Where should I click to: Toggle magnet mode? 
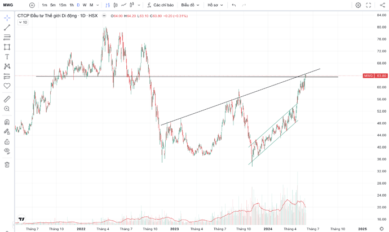pyautogui.click(x=7, y=122)
